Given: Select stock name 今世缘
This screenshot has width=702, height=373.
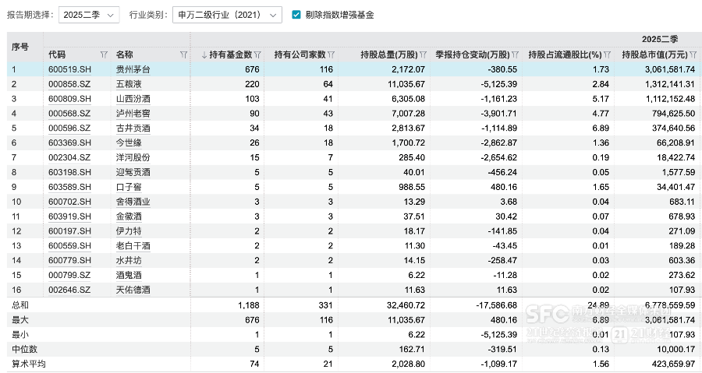Looking at the screenshot, I should tap(129, 143).
